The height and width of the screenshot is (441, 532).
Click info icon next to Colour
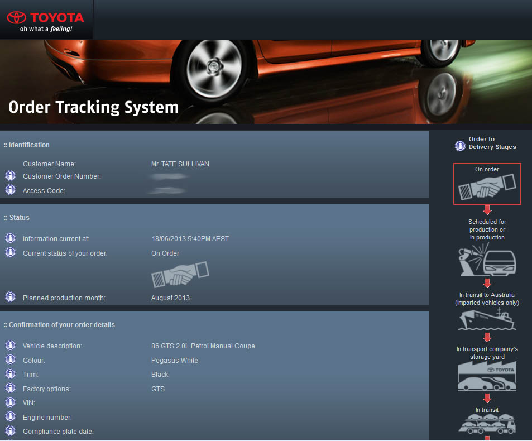coord(10,359)
